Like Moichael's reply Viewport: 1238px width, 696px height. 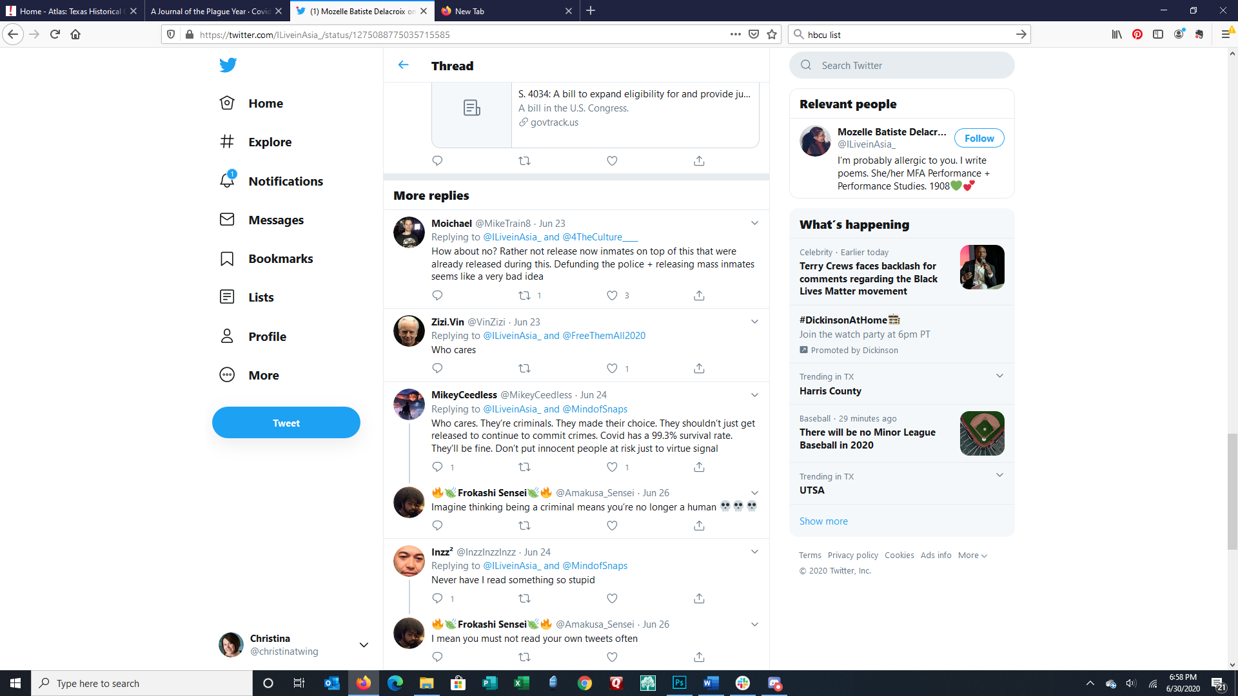pos(612,296)
